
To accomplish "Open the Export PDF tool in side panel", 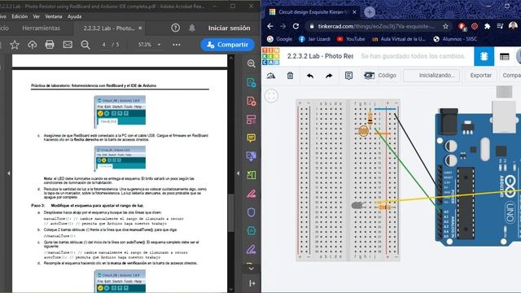I will [x=252, y=82].
